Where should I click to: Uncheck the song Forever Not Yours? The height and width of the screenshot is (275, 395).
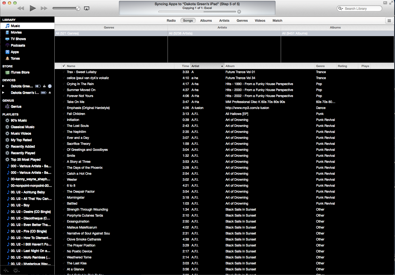click(x=64, y=96)
